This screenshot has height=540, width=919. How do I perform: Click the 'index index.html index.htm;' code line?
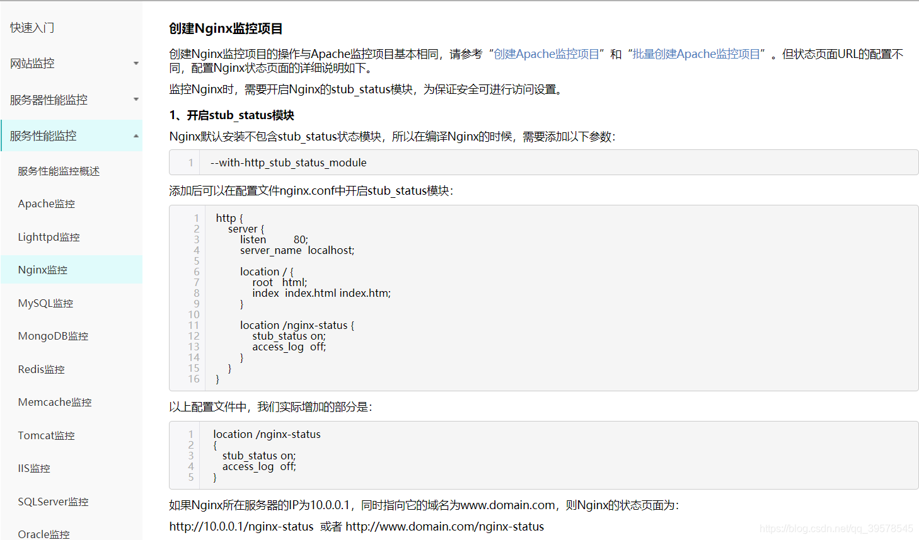[x=321, y=293]
